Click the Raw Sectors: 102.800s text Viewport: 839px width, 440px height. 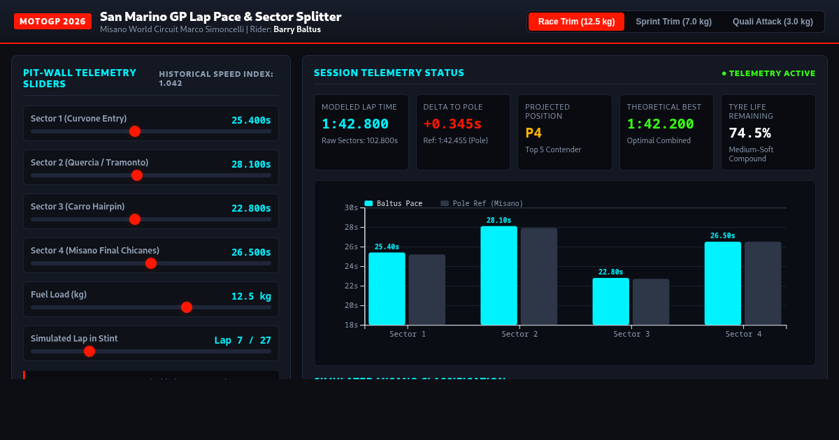point(359,140)
